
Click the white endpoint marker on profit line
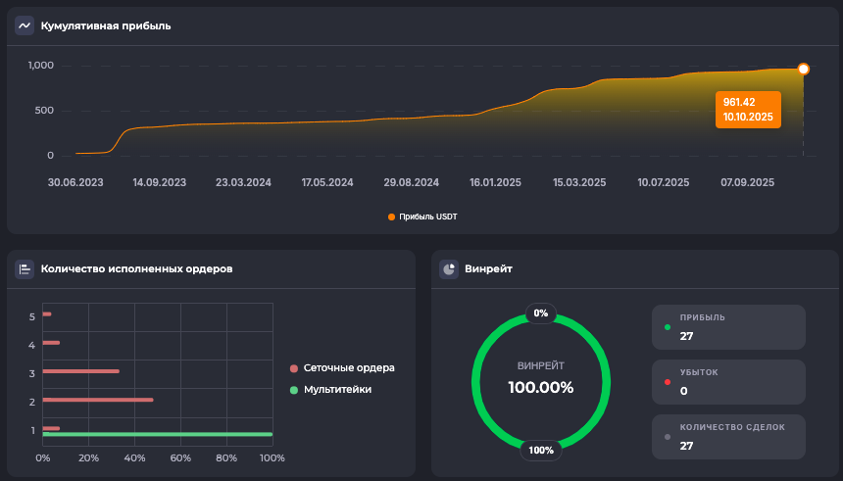tap(804, 70)
